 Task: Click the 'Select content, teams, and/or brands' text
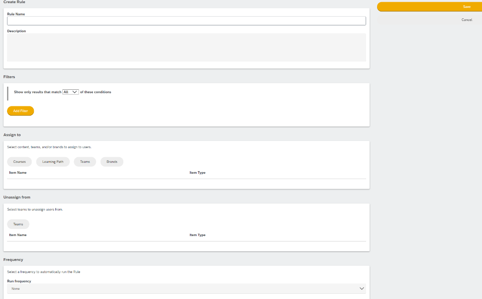click(49, 147)
